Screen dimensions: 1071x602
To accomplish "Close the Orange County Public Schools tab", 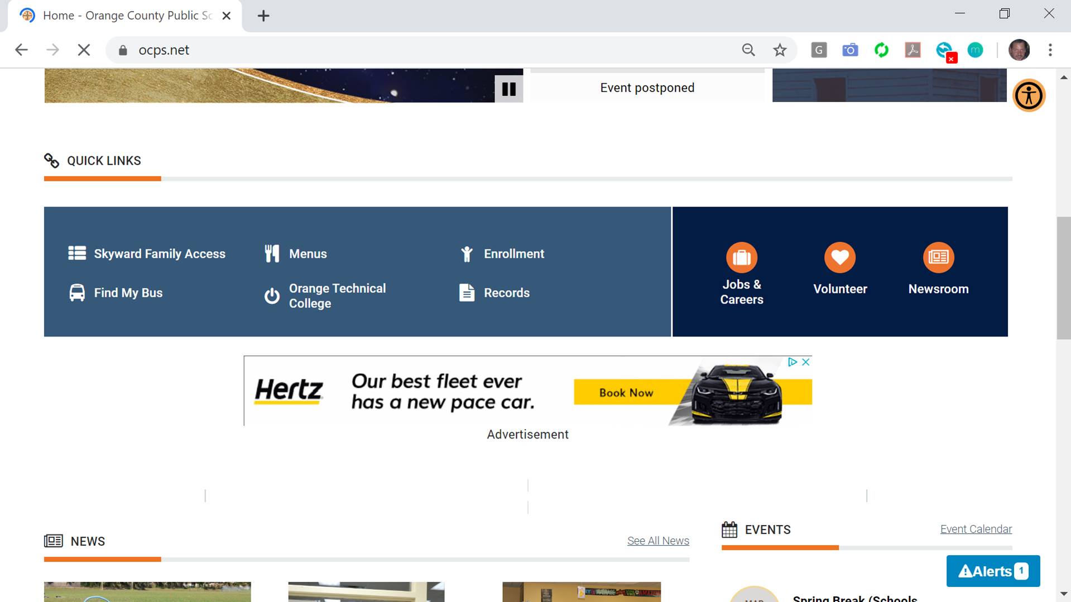I will coord(227,16).
